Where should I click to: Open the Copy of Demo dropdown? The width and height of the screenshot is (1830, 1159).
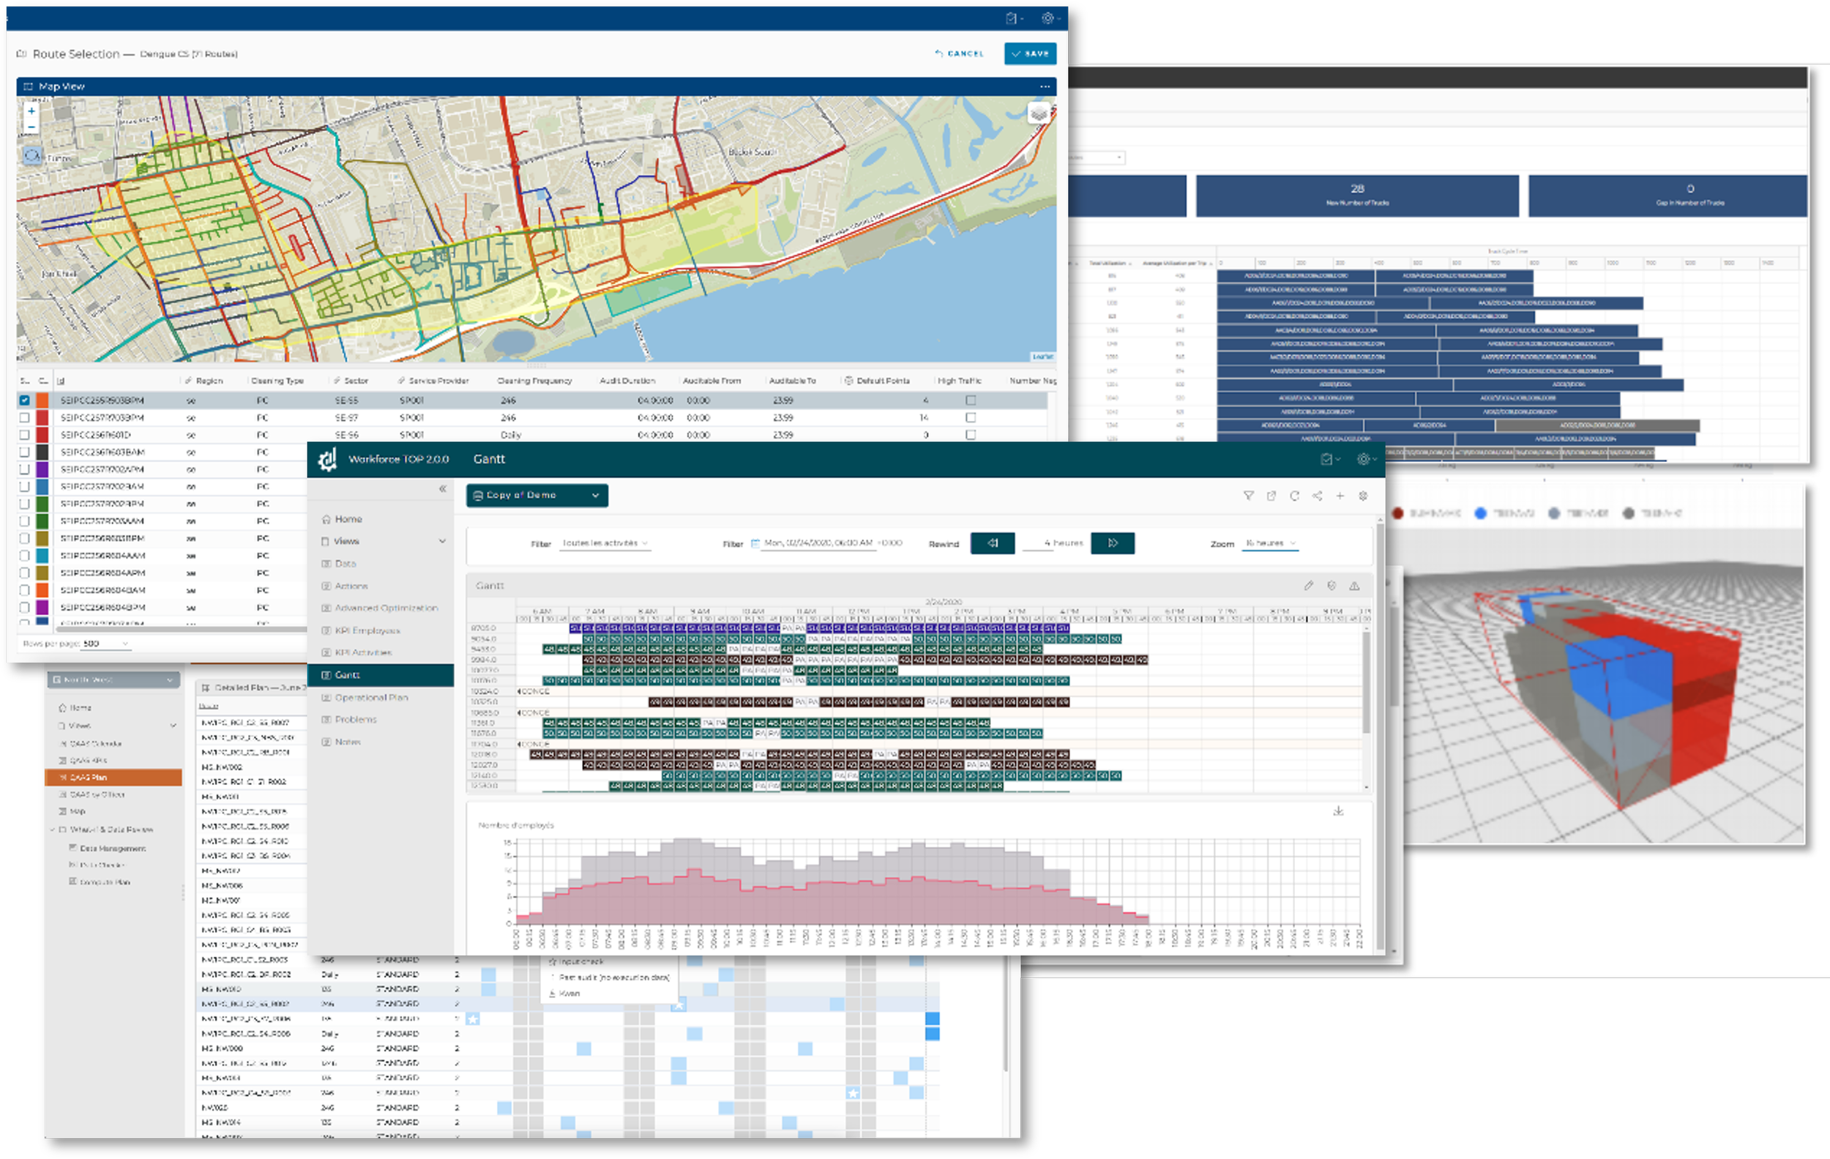pyautogui.click(x=537, y=495)
